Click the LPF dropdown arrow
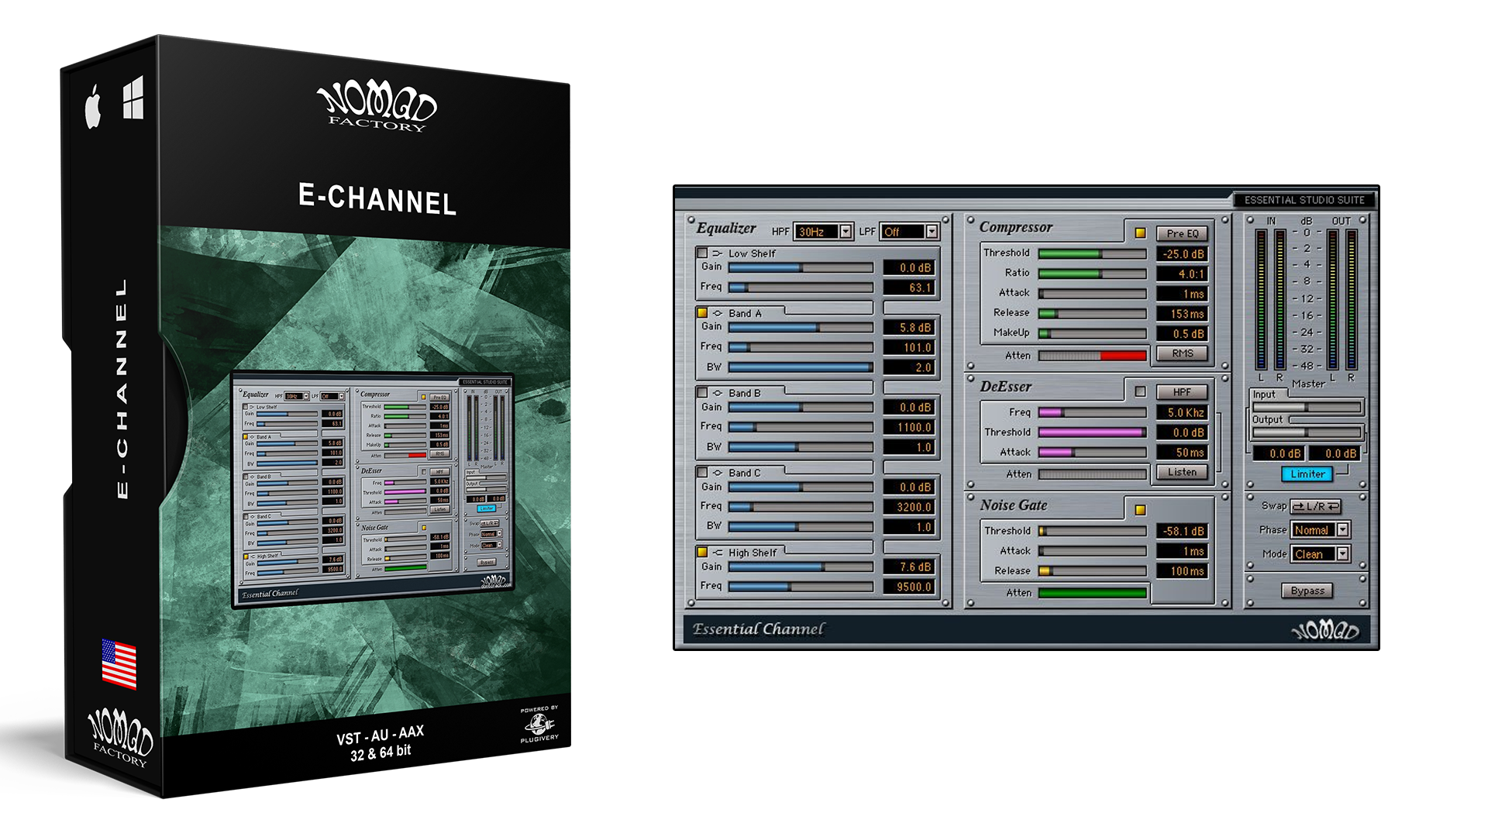This screenshot has height=837, width=1488. (x=932, y=232)
